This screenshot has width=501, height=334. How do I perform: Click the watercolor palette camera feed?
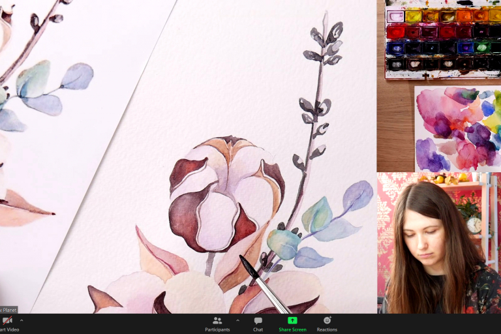(444, 39)
